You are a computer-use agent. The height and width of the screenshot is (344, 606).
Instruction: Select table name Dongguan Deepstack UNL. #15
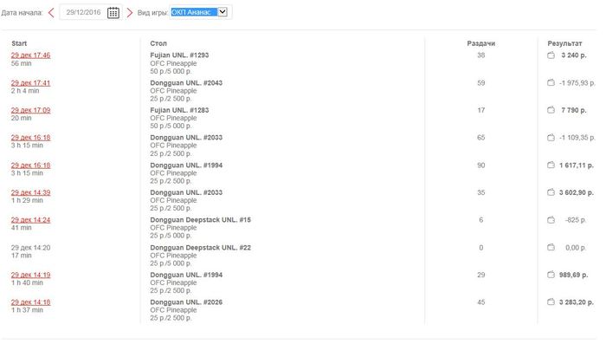point(200,220)
